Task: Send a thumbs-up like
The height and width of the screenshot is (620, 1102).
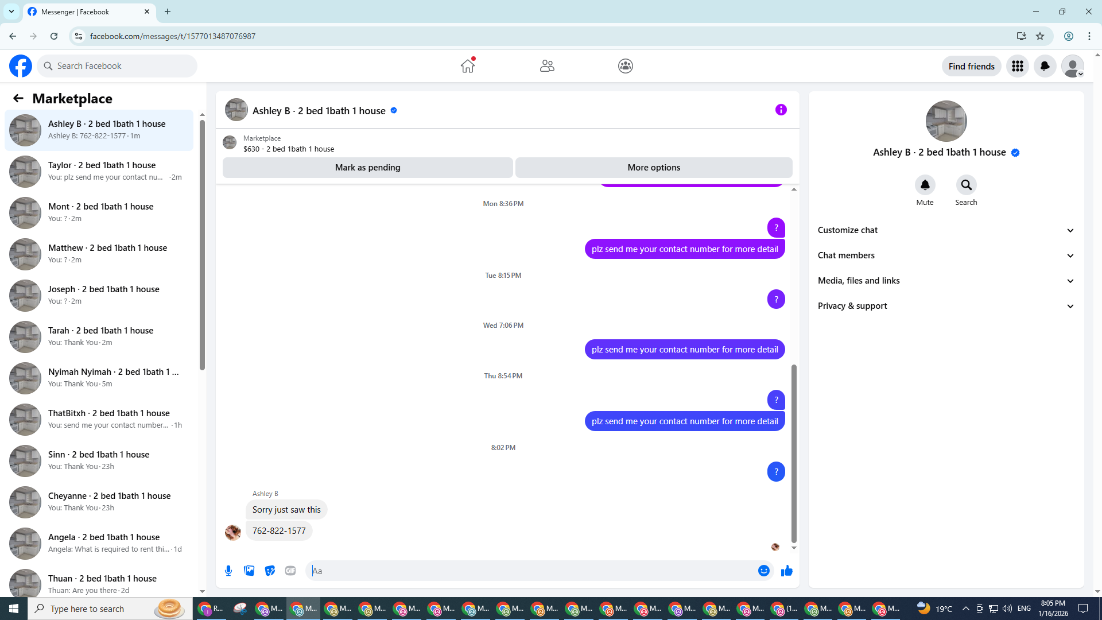Action: (787, 571)
